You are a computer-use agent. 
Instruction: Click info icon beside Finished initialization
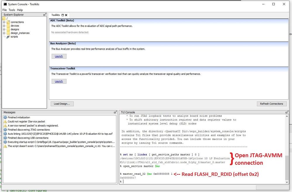tap(5, 117)
